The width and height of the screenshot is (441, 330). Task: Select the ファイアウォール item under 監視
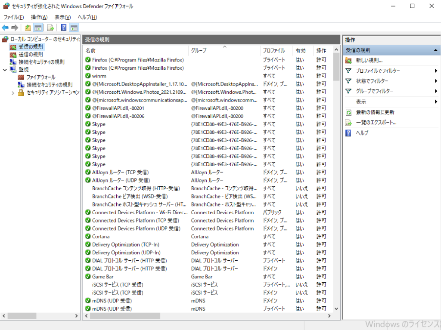41,77
